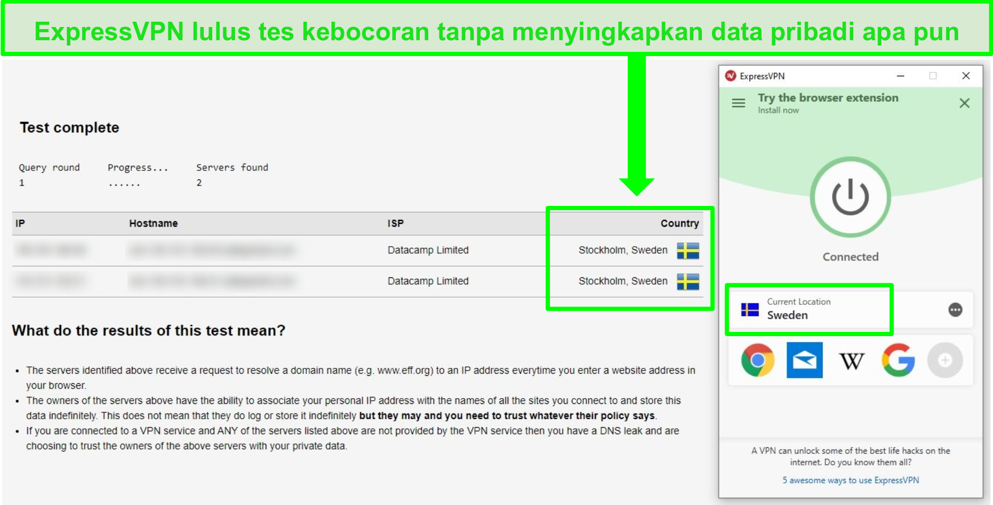The height and width of the screenshot is (505, 993).
Task: Select second row Datacamp Limited cell
Action: pyautogui.click(x=428, y=281)
